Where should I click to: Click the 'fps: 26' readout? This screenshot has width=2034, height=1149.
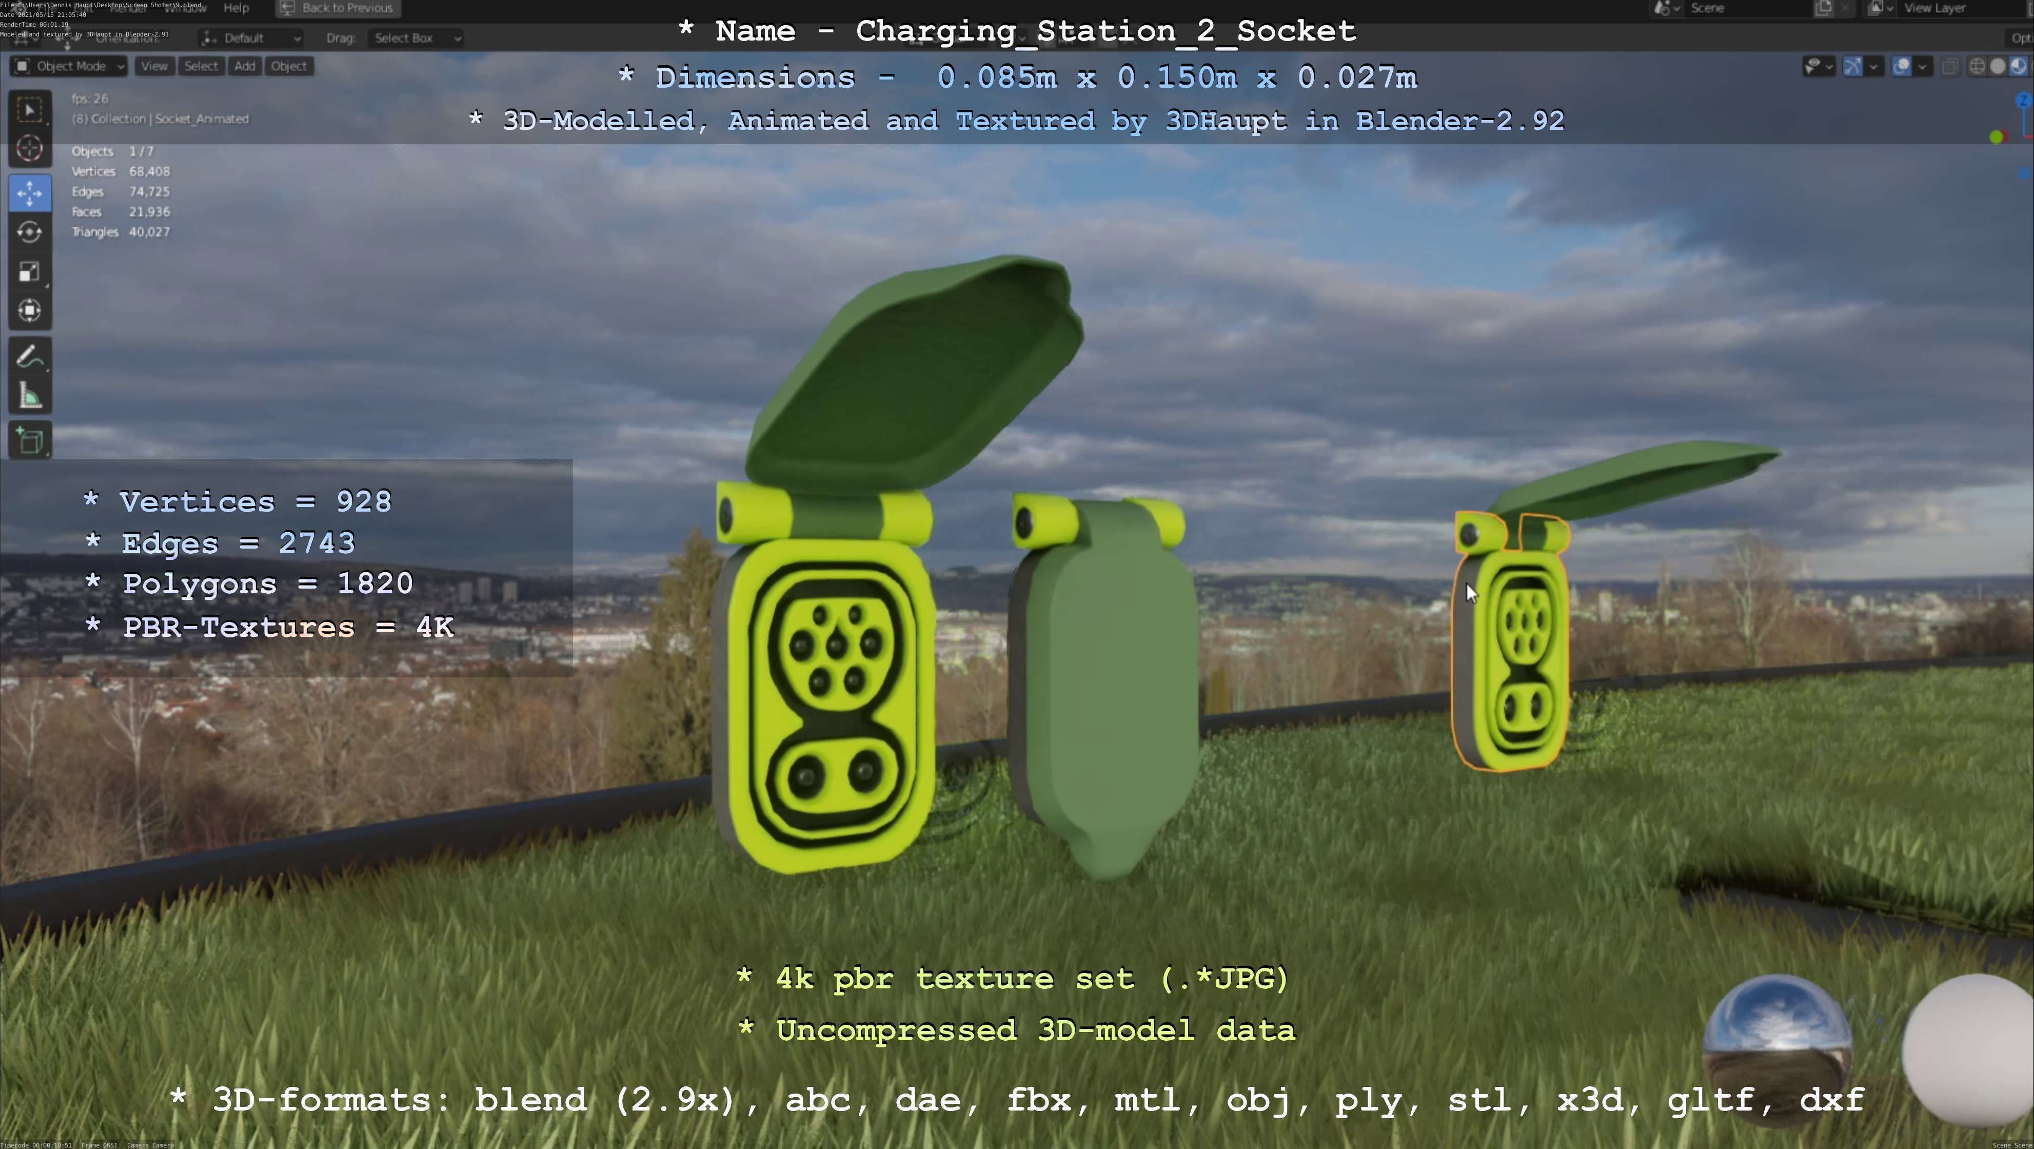[90, 99]
